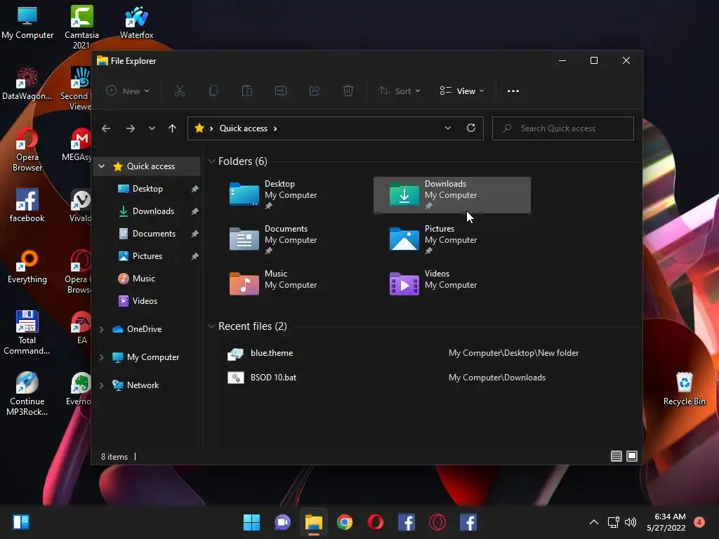Show hidden icons in system tray
Viewport: 719px width, 539px height.
point(594,522)
